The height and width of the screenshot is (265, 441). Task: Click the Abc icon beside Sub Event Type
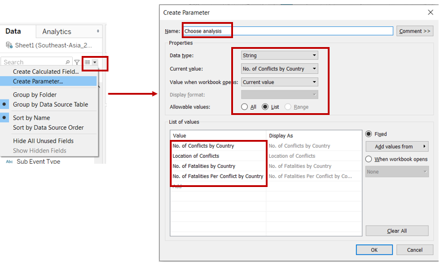pos(8,161)
